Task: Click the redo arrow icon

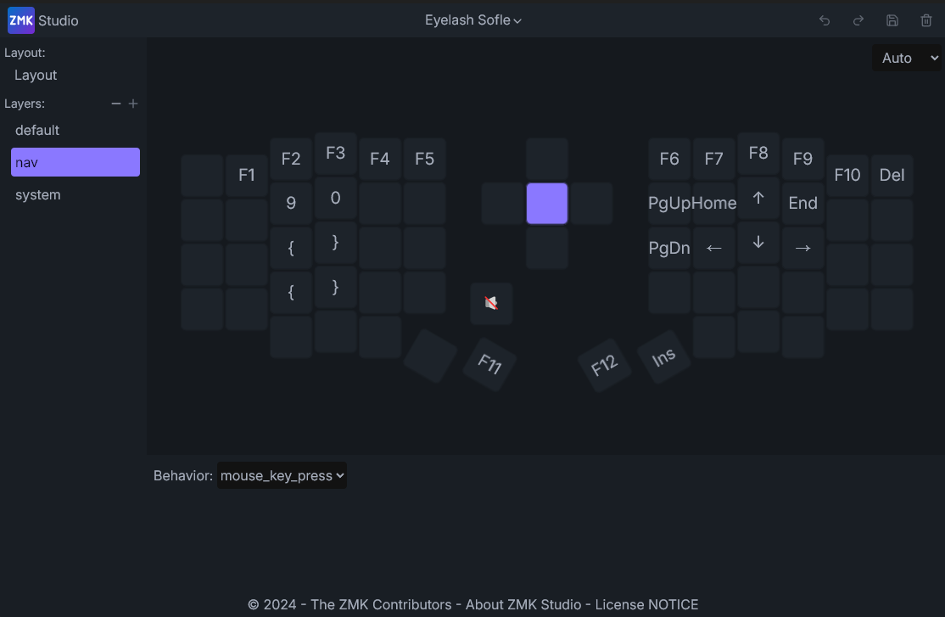Action: click(858, 20)
